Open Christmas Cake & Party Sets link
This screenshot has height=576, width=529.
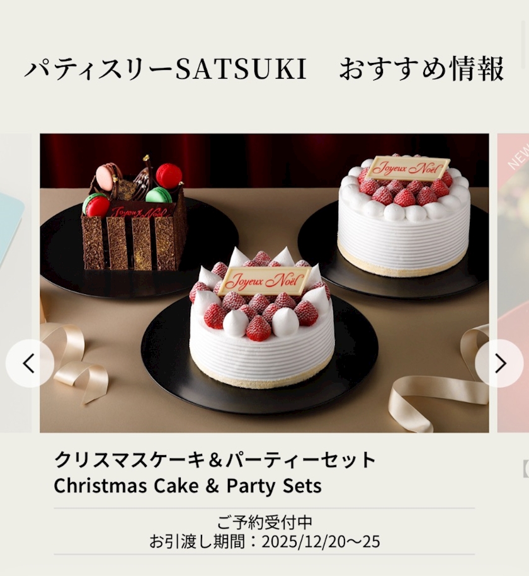coord(188,486)
